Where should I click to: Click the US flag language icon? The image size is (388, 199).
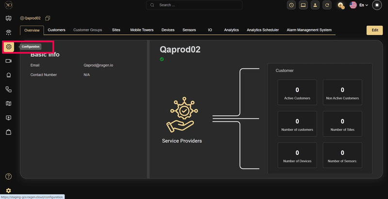click(x=353, y=5)
